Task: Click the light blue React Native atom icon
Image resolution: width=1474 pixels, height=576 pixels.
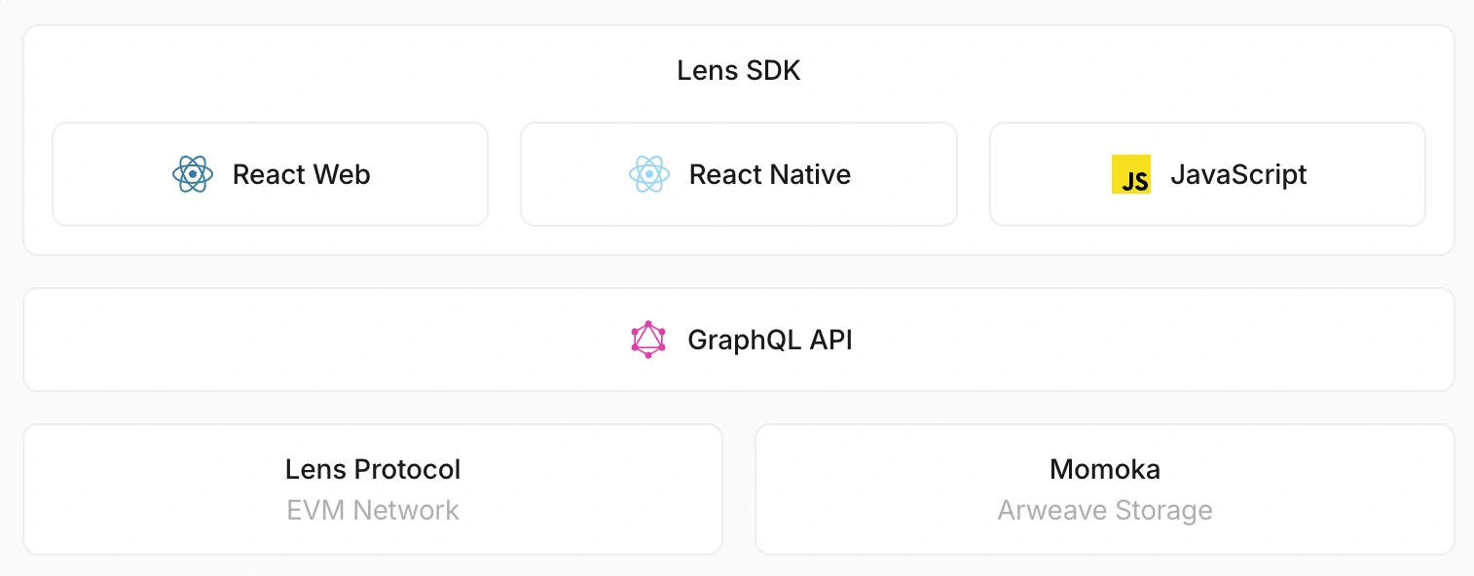Action: point(648,175)
